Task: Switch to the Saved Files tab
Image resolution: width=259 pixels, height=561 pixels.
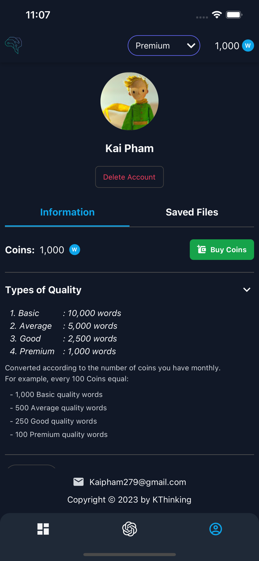Action: pos(192,212)
